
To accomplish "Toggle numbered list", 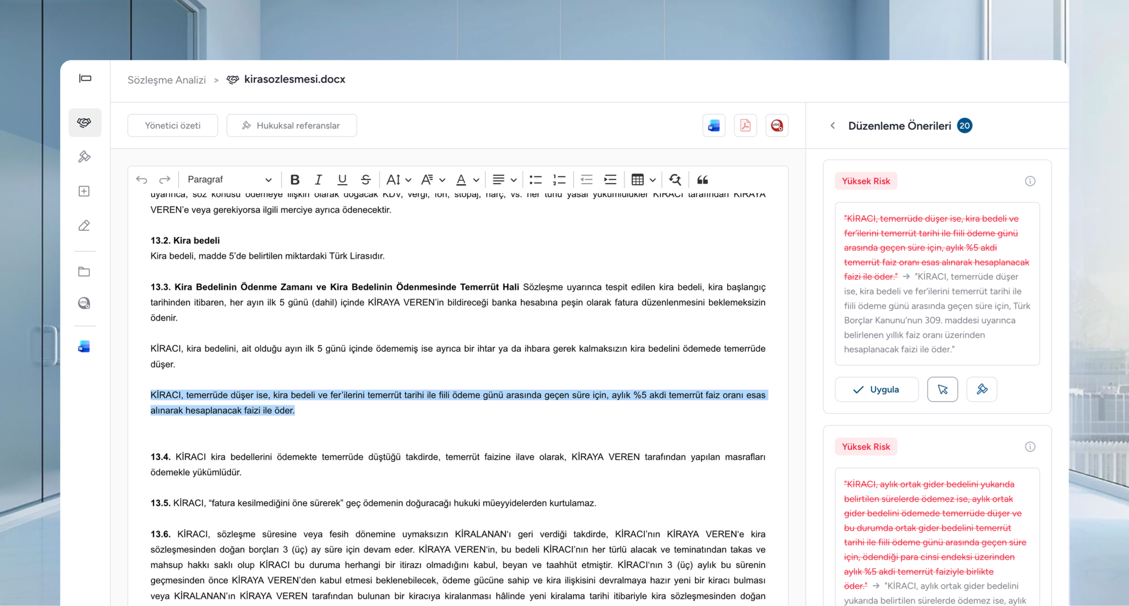I will [x=559, y=180].
